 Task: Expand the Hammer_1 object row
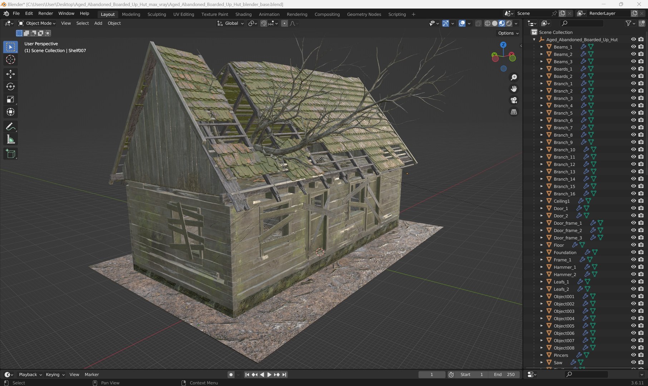coord(541,267)
